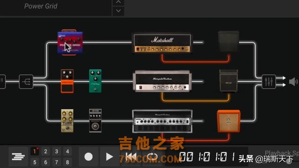Screen dimensions: 299x168
Task: Select the black cabinet after the Marshall amp
Action: tap(228, 42)
